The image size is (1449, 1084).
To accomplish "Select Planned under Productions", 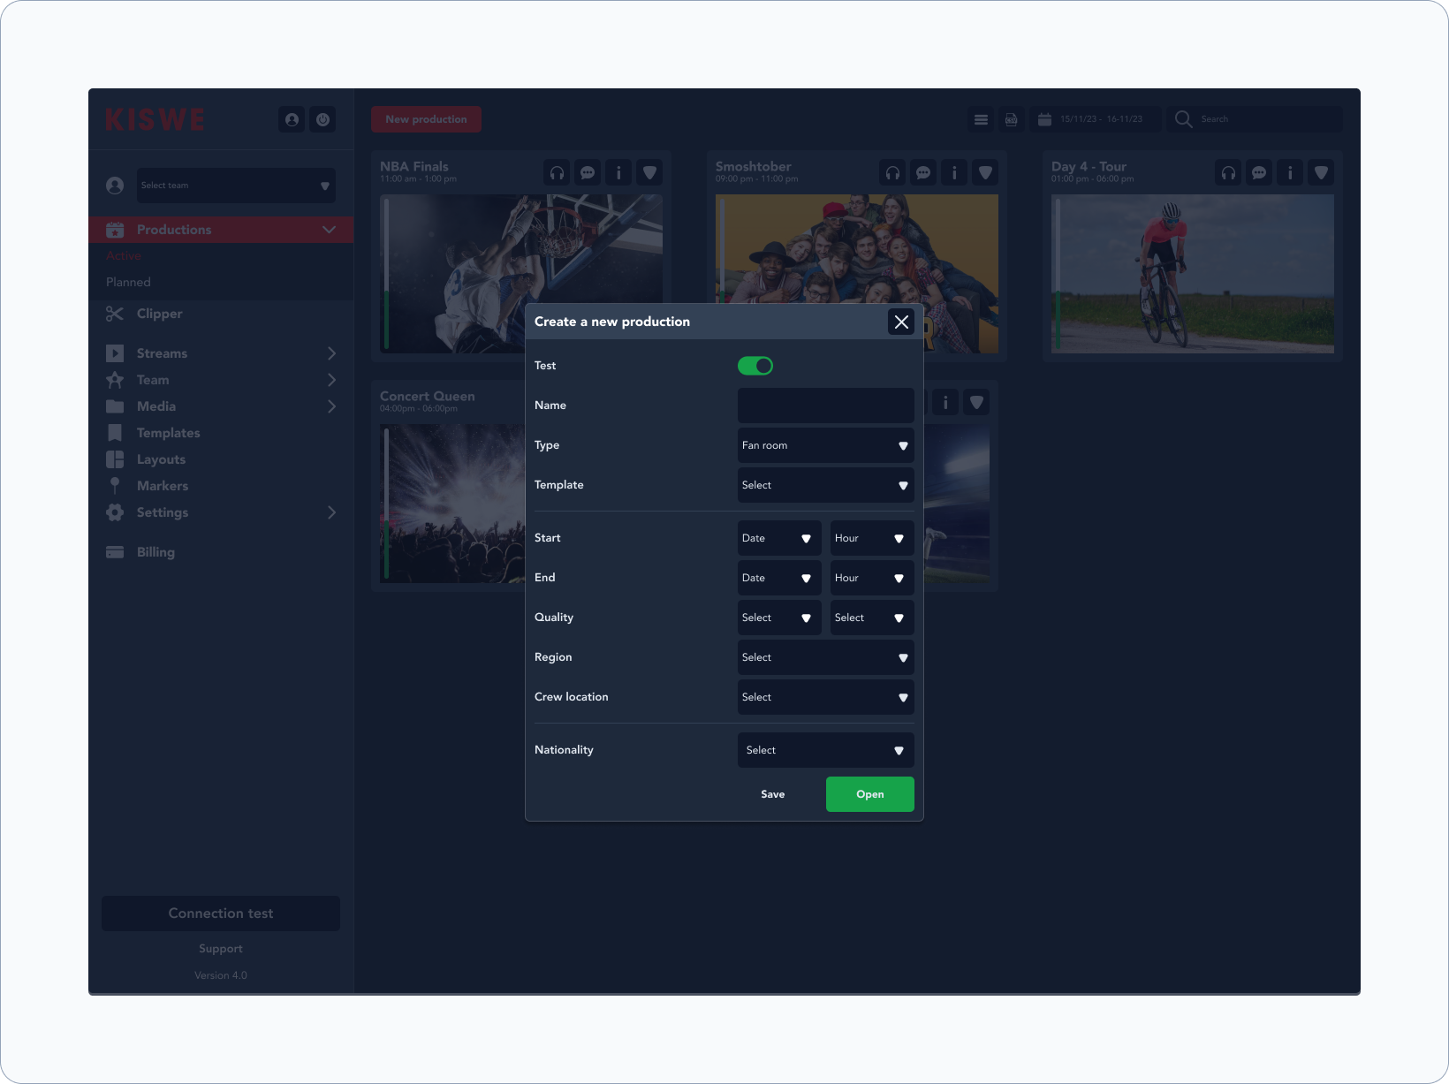I will click(x=128, y=283).
